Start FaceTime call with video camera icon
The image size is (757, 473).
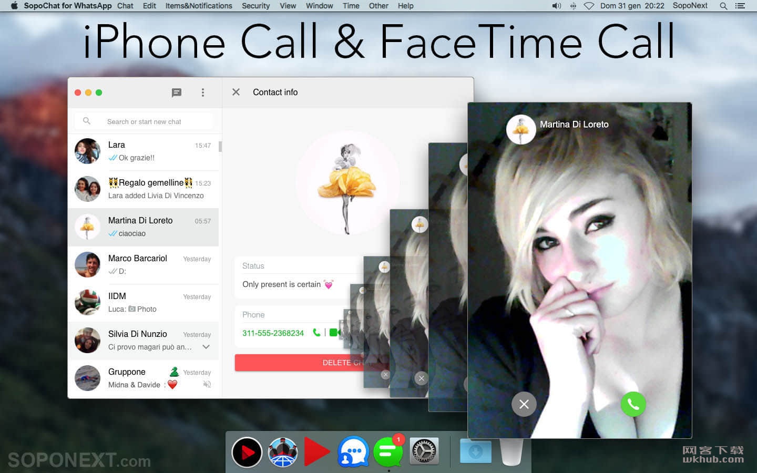(334, 333)
